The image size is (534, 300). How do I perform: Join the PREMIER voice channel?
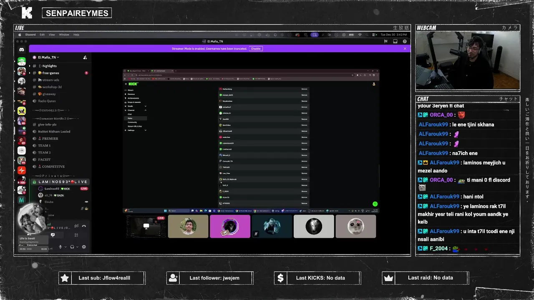(x=60, y=138)
